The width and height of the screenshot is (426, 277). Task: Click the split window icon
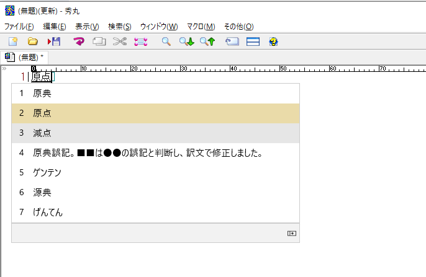click(253, 42)
